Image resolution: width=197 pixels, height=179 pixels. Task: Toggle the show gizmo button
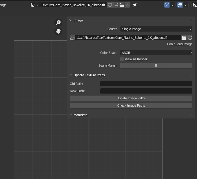pyautogui.click(x=167, y=5)
